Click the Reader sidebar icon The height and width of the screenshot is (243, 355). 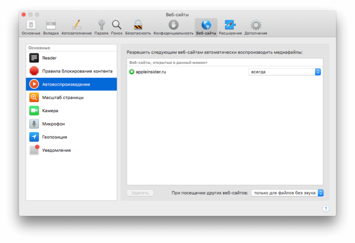click(x=34, y=58)
